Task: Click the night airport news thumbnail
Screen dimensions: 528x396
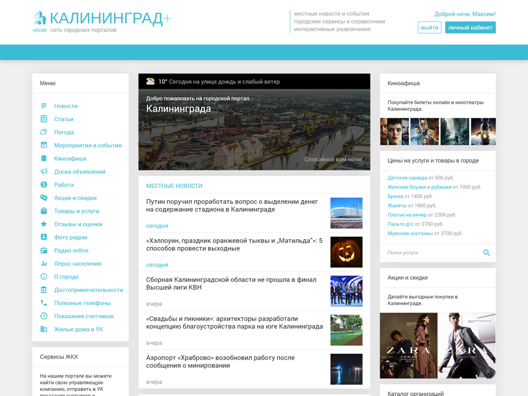Action: click(346, 369)
